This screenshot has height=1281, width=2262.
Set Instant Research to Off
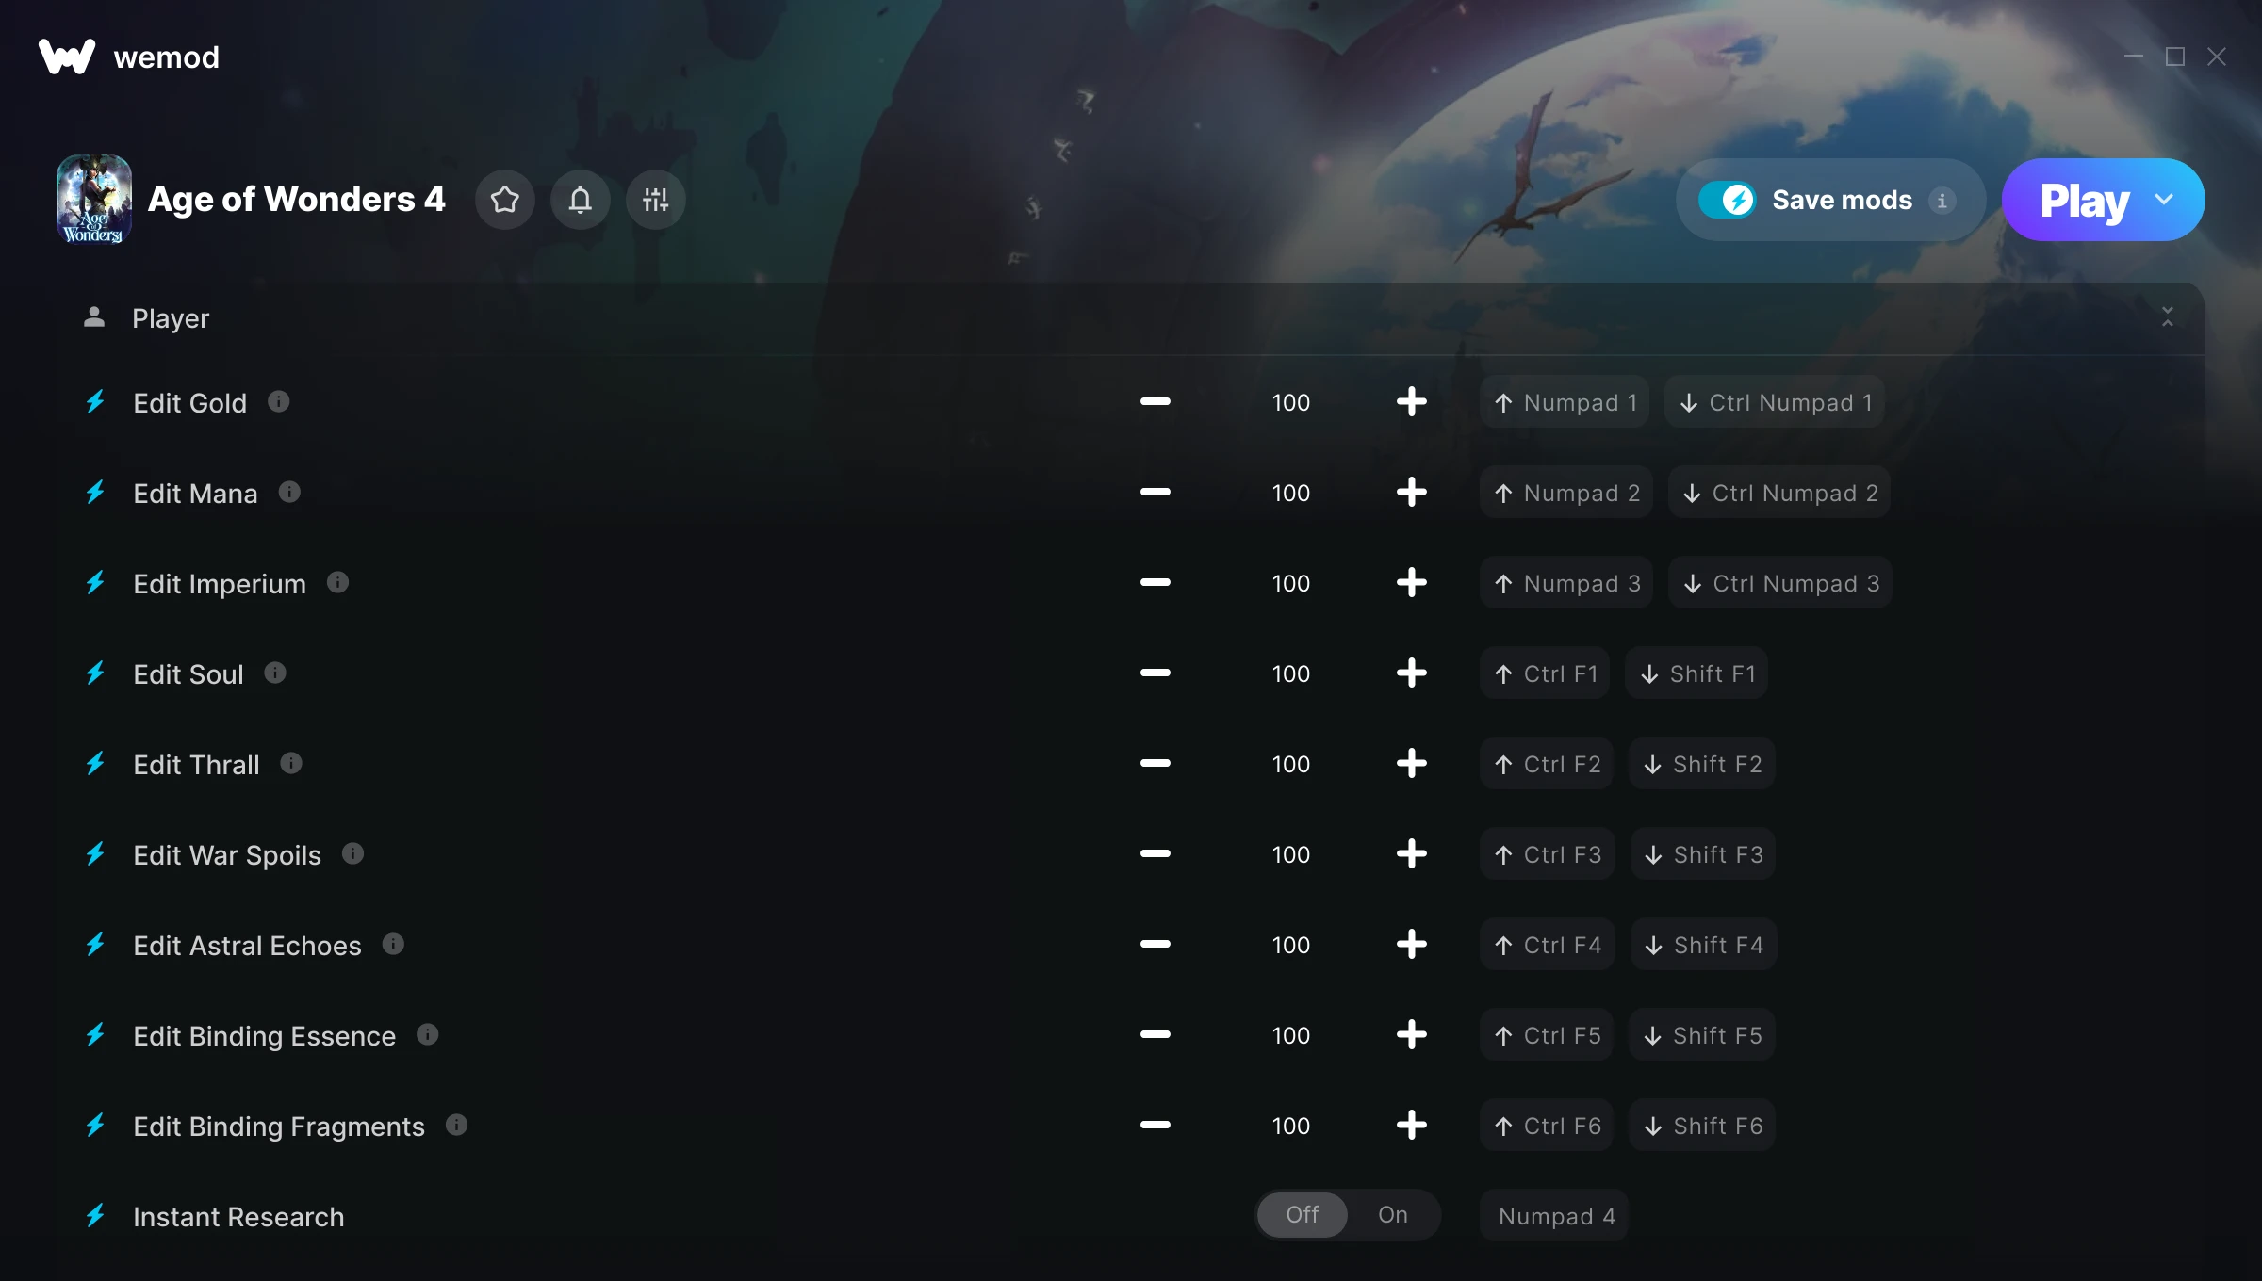1303,1215
